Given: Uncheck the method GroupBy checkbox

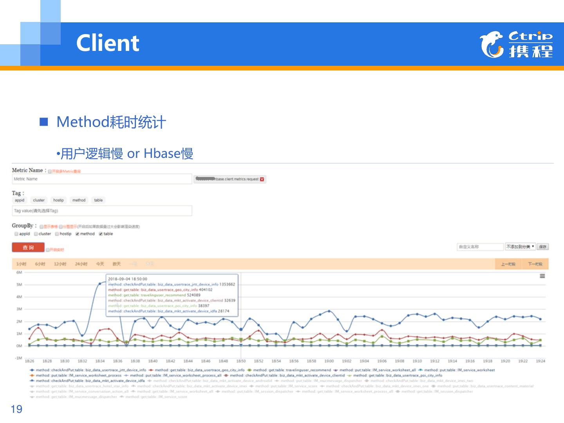Looking at the screenshot, I should pos(78,234).
